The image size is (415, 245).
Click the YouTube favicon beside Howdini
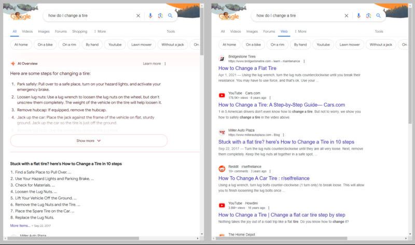pyautogui.click(x=222, y=205)
